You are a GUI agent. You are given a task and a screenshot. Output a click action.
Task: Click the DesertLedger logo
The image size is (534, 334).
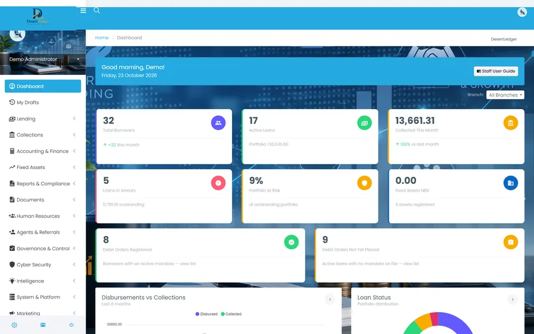[x=38, y=17]
